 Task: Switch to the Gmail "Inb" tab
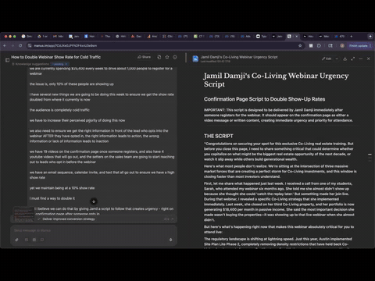point(58,36)
